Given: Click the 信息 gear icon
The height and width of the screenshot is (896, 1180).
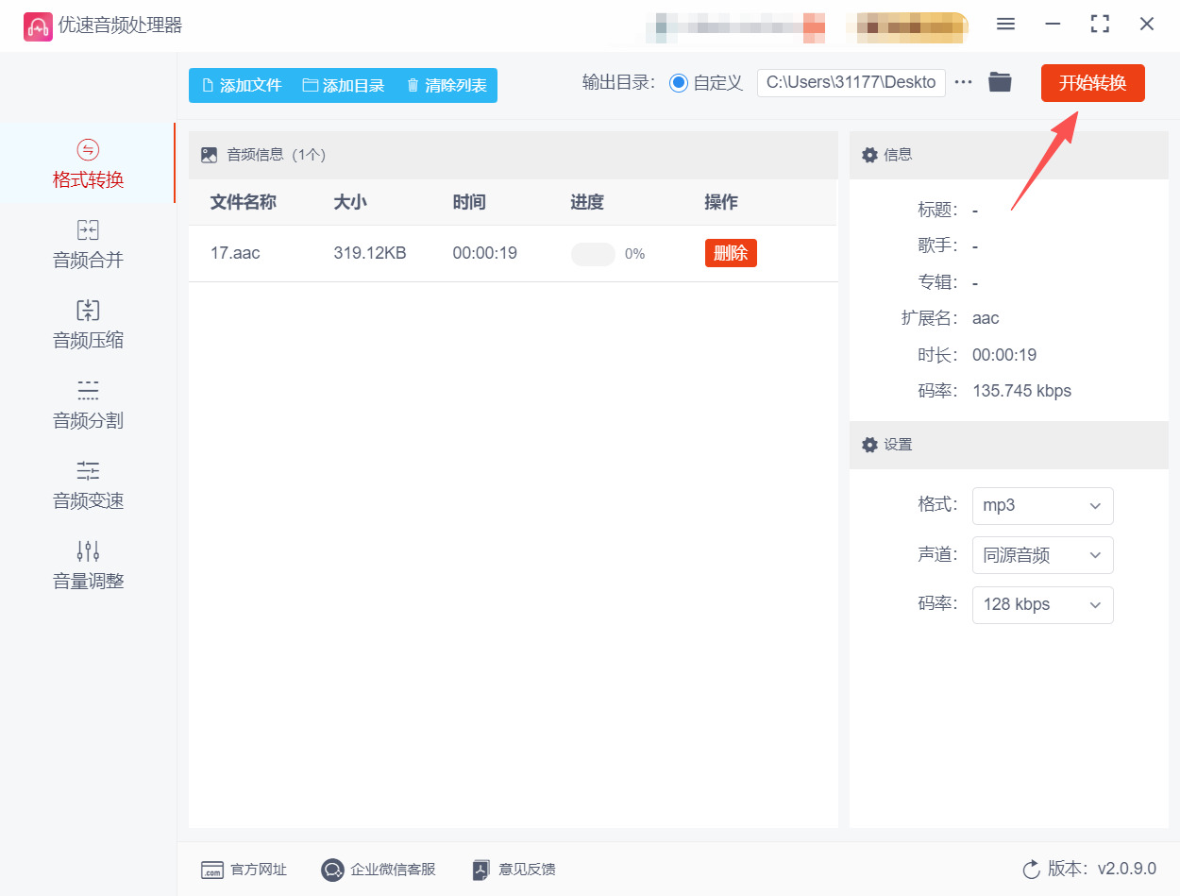Looking at the screenshot, I should (869, 155).
